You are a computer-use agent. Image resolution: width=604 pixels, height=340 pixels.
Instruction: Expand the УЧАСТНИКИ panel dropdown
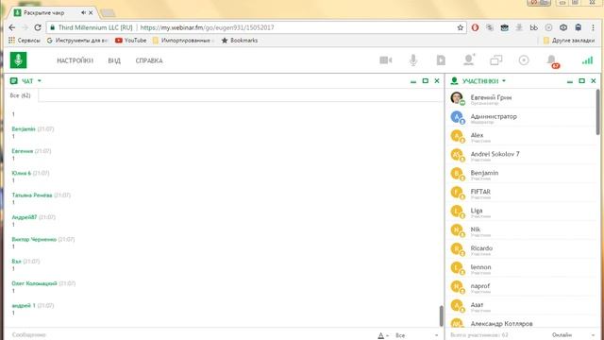pos(504,81)
